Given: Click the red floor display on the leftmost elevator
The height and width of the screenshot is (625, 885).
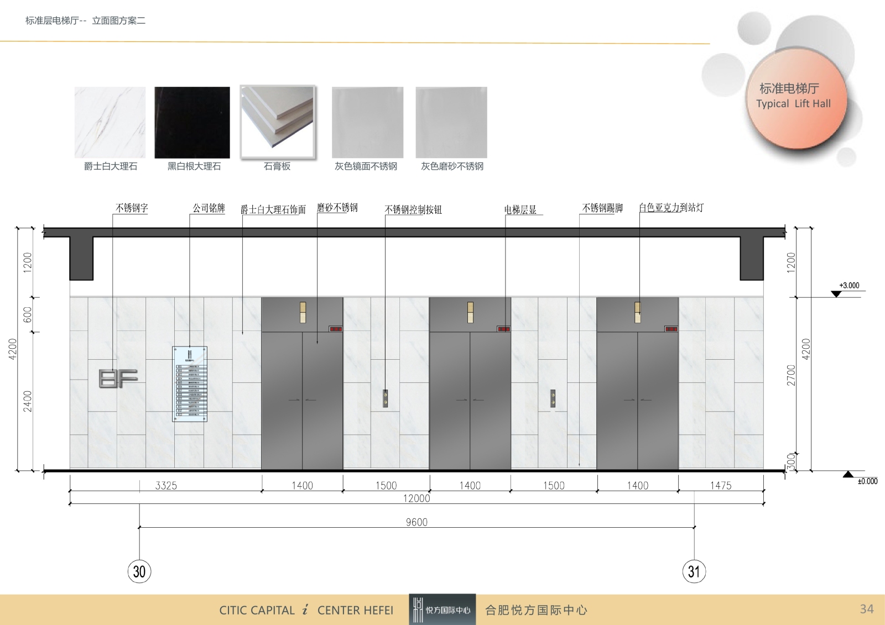Looking at the screenshot, I should tap(336, 329).
